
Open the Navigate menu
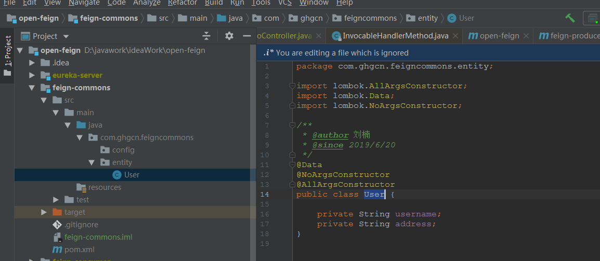click(84, 3)
